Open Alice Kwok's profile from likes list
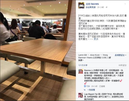The image size is (129, 101). 95,55
